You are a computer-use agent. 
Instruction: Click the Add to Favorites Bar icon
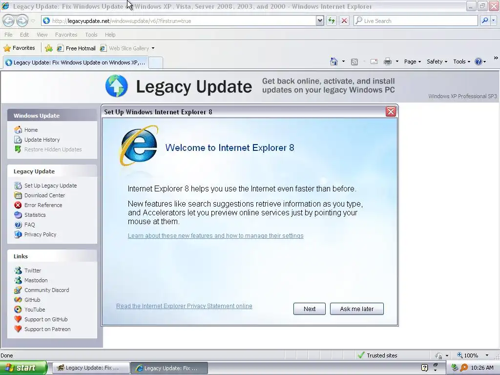(x=48, y=48)
